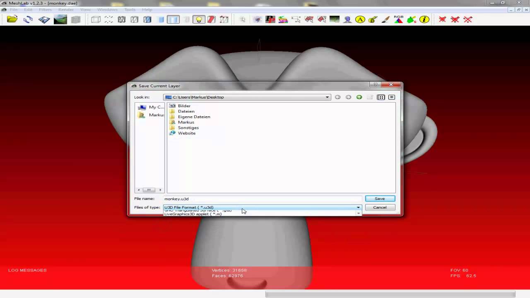Click the RGB triangle color icon

(x=398, y=19)
